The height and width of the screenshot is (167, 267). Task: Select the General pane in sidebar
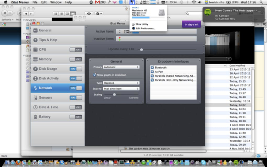[x=58, y=30]
